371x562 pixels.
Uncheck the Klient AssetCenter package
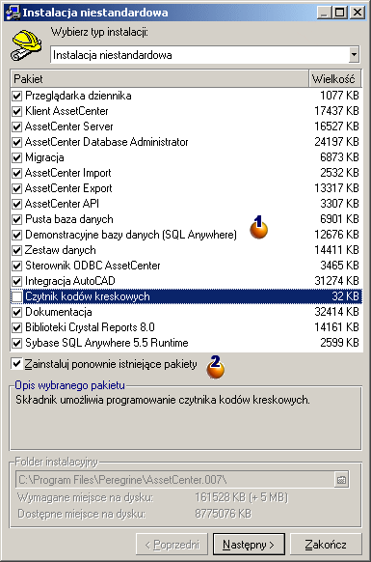coord(16,111)
